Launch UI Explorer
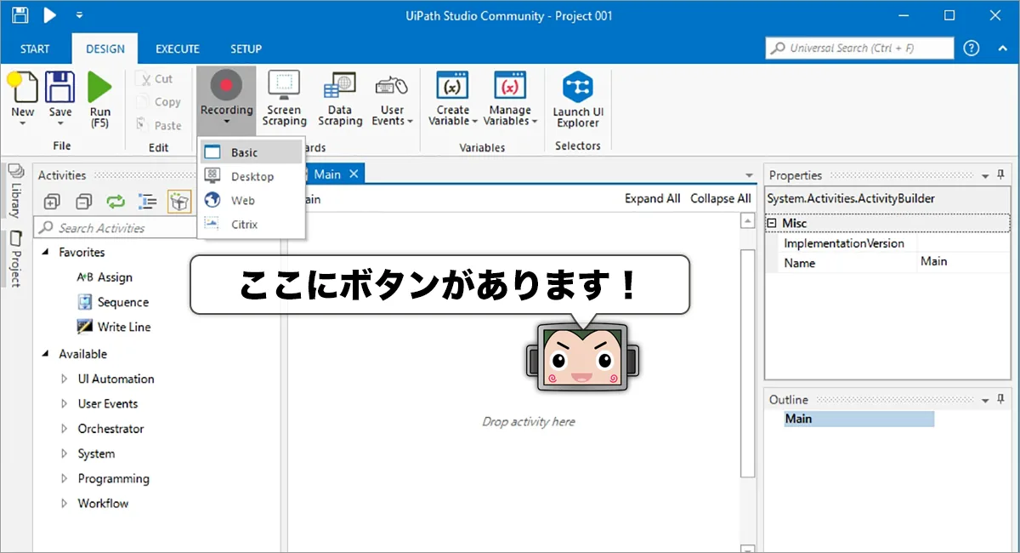The width and height of the screenshot is (1020, 553). pos(578,99)
